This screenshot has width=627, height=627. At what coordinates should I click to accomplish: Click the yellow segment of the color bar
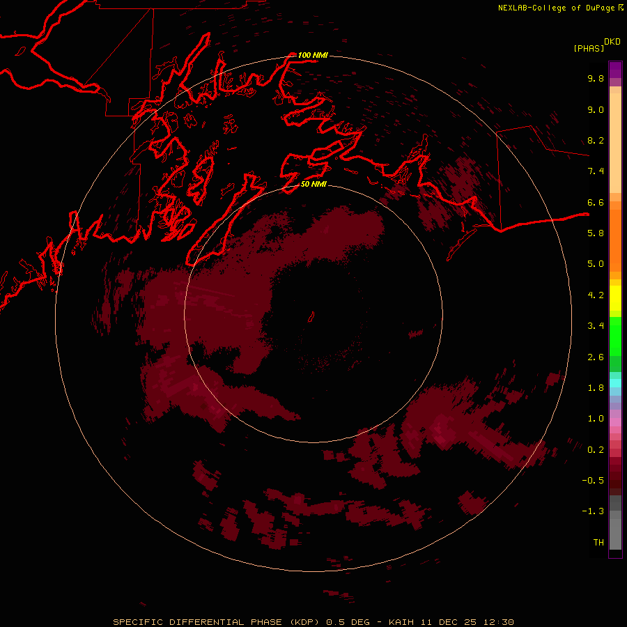pyautogui.click(x=615, y=298)
